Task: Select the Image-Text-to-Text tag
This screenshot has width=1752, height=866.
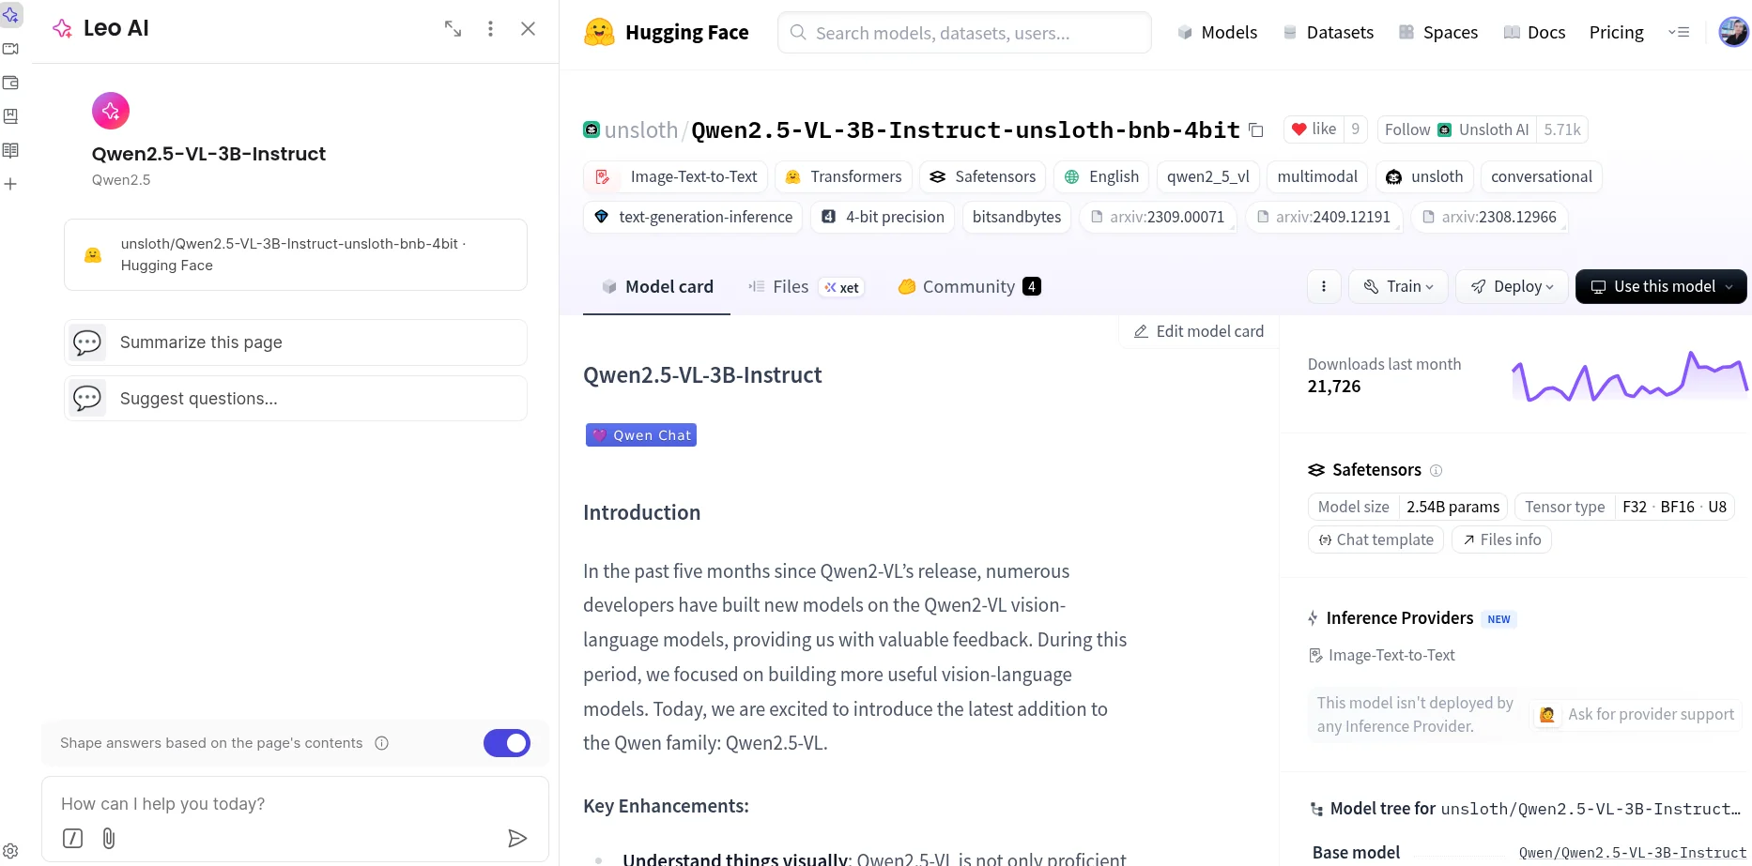Action: click(x=676, y=176)
